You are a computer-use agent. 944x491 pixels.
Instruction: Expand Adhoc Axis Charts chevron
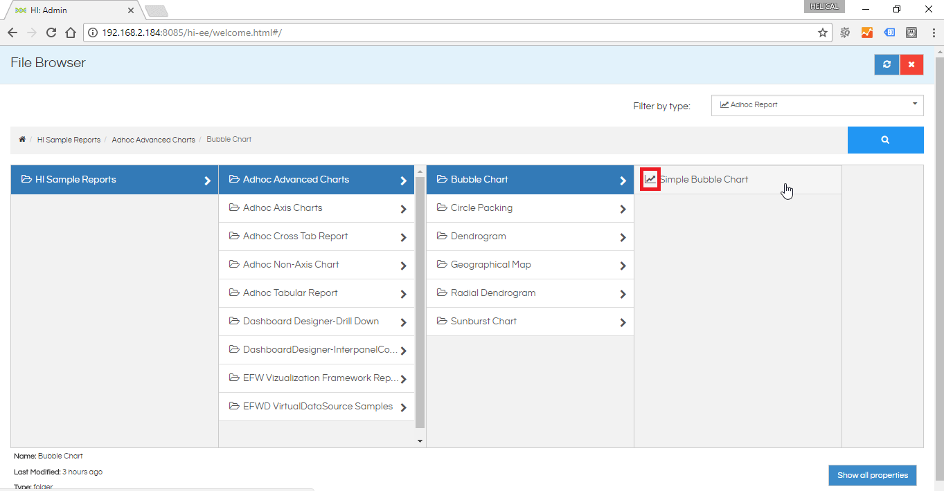click(404, 209)
